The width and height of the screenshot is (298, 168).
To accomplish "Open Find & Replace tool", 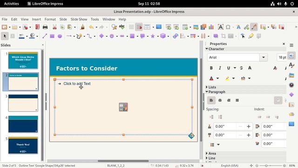I will pos(114,27).
